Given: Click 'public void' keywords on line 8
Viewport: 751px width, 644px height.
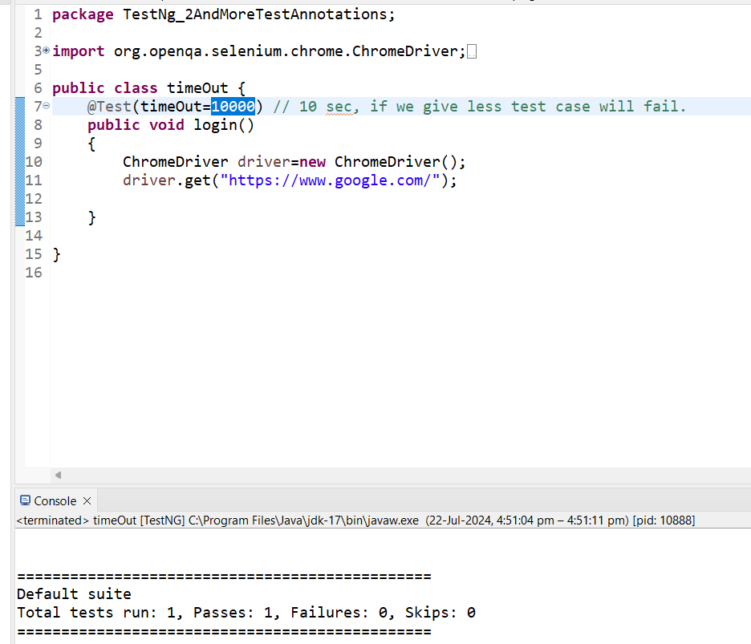Looking at the screenshot, I should [x=136, y=125].
